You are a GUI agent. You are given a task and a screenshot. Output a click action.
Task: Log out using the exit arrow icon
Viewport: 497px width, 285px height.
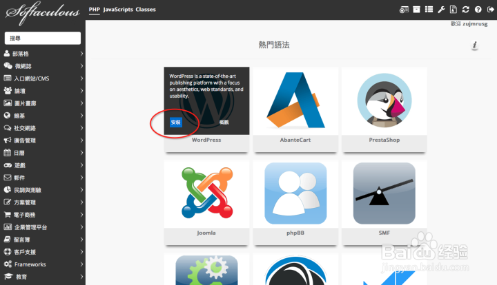[x=490, y=10]
